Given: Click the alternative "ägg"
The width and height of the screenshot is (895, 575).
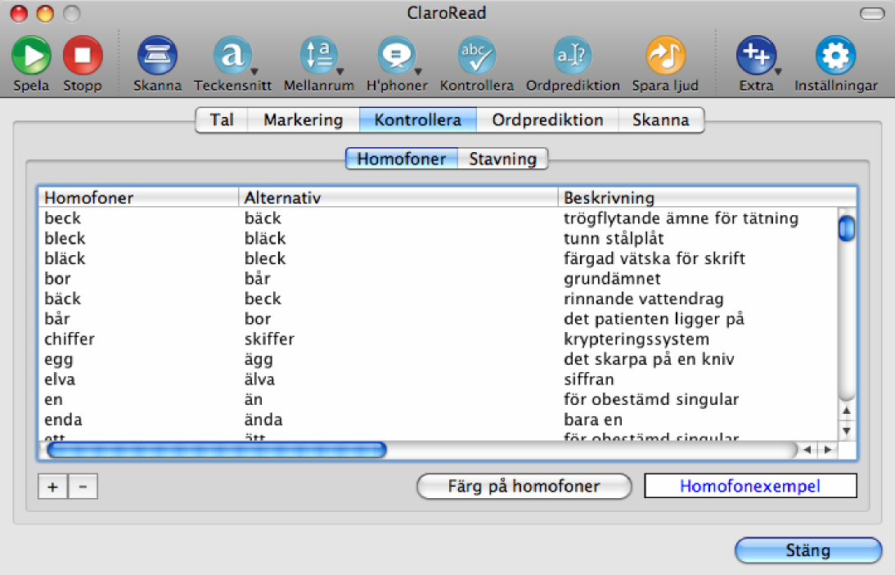Looking at the screenshot, I should coord(259,359).
